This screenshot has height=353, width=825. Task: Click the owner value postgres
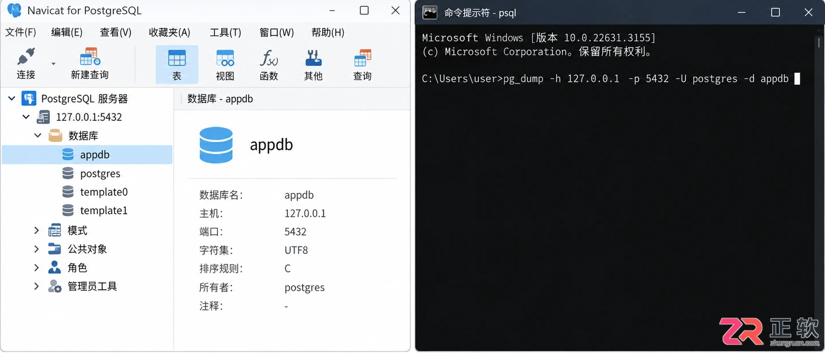click(304, 287)
